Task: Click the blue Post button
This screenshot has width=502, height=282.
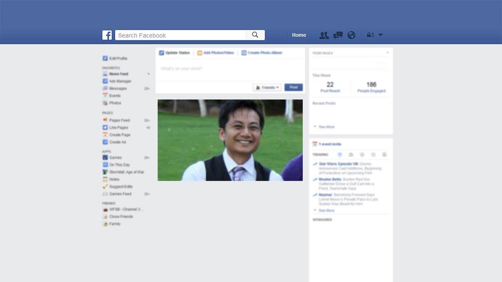Action: [293, 87]
